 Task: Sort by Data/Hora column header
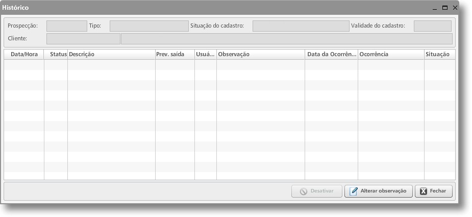(x=24, y=54)
